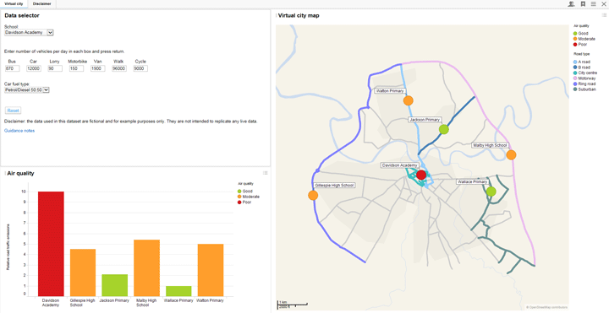This screenshot has width=609, height=313.
Task: Click the OpenStreetMap contributors attribution
Action: (546, 307)
